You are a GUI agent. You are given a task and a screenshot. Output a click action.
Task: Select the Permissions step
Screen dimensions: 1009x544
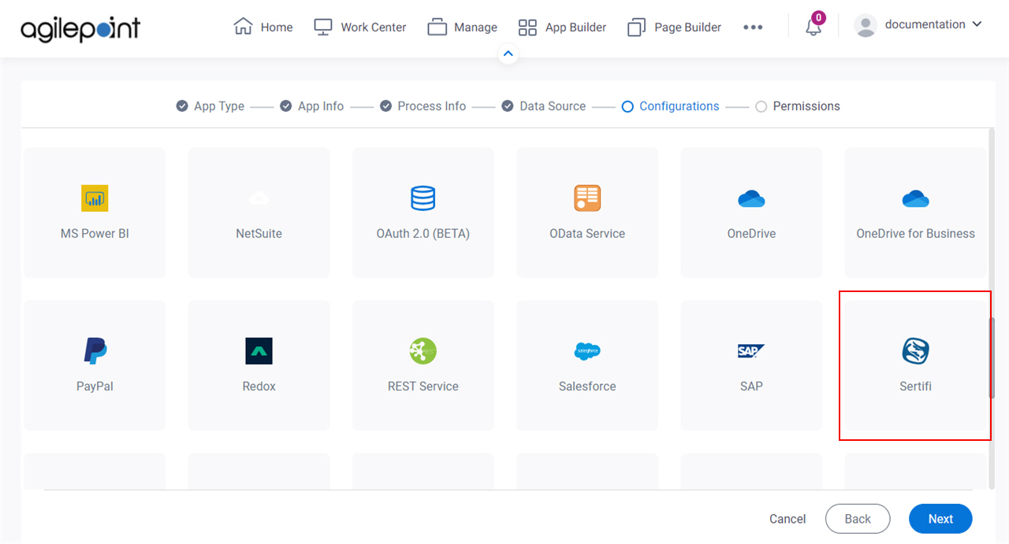pyautogui.click(x=798, y=106)
